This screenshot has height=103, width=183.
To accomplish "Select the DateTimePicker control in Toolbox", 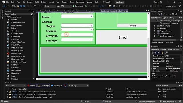I will pyautogui.click(x=17, y=48).
